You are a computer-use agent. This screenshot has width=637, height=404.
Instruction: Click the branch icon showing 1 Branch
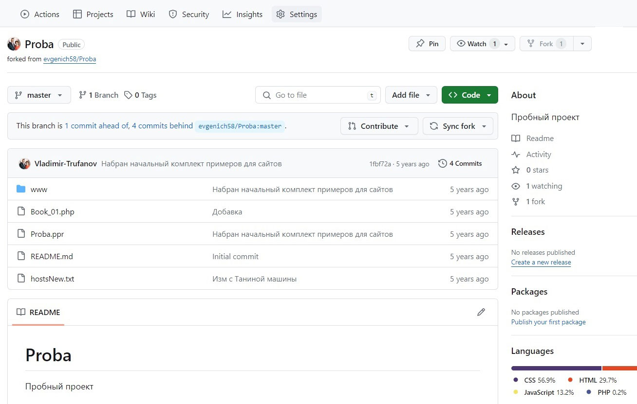pyautogui.click(x=82, y=95)
